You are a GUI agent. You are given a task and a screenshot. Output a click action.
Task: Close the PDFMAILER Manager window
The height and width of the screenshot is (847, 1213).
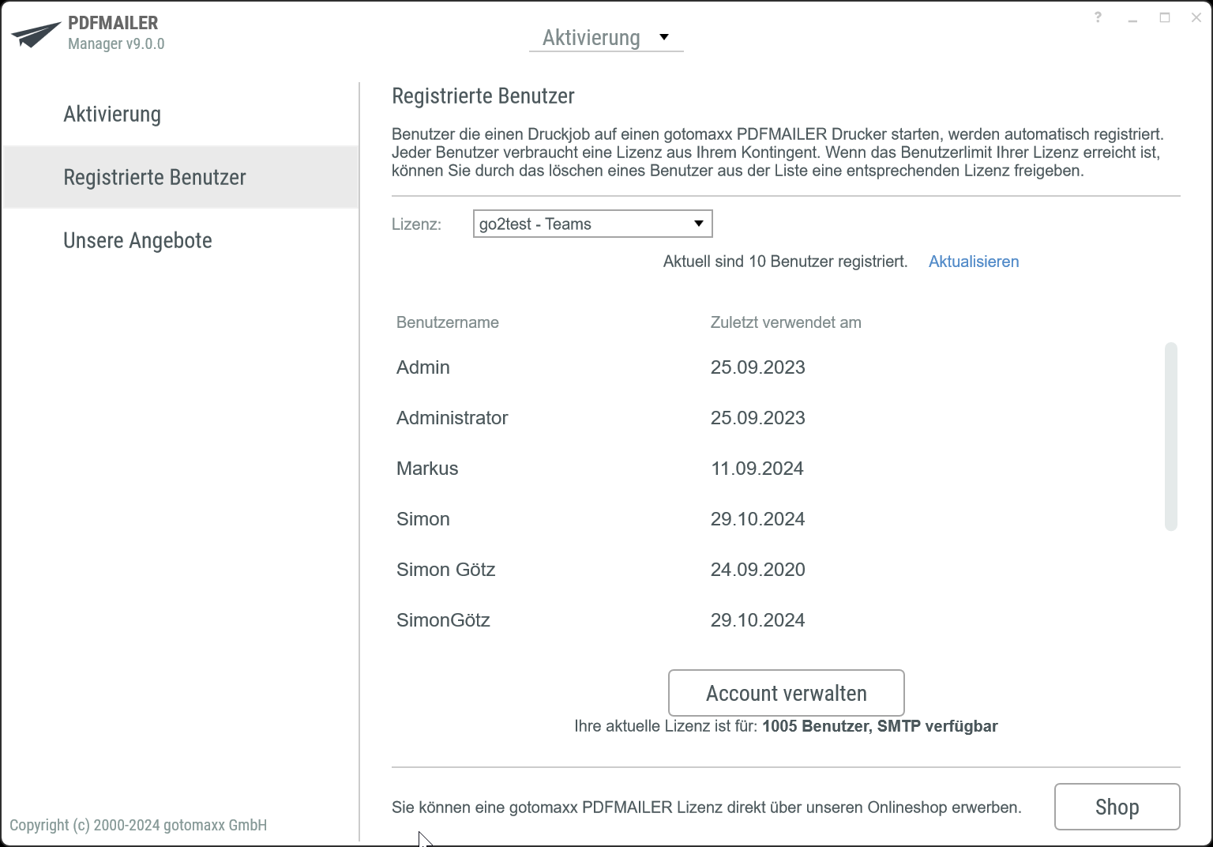click(x=1196, y=17)
